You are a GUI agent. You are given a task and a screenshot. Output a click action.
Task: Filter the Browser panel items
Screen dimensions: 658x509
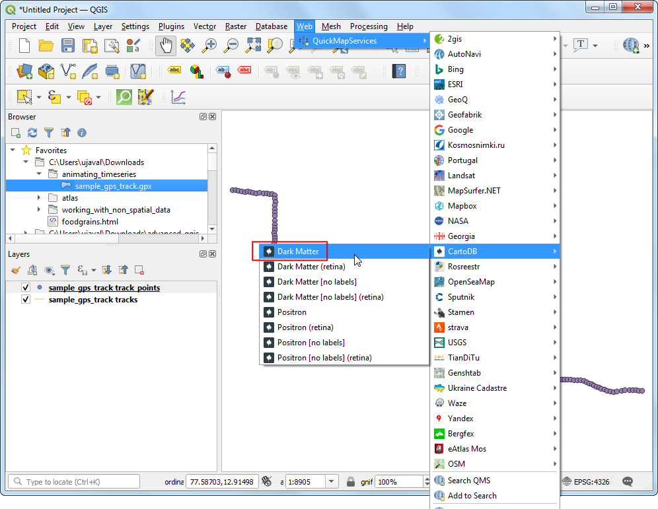(49, 133)
